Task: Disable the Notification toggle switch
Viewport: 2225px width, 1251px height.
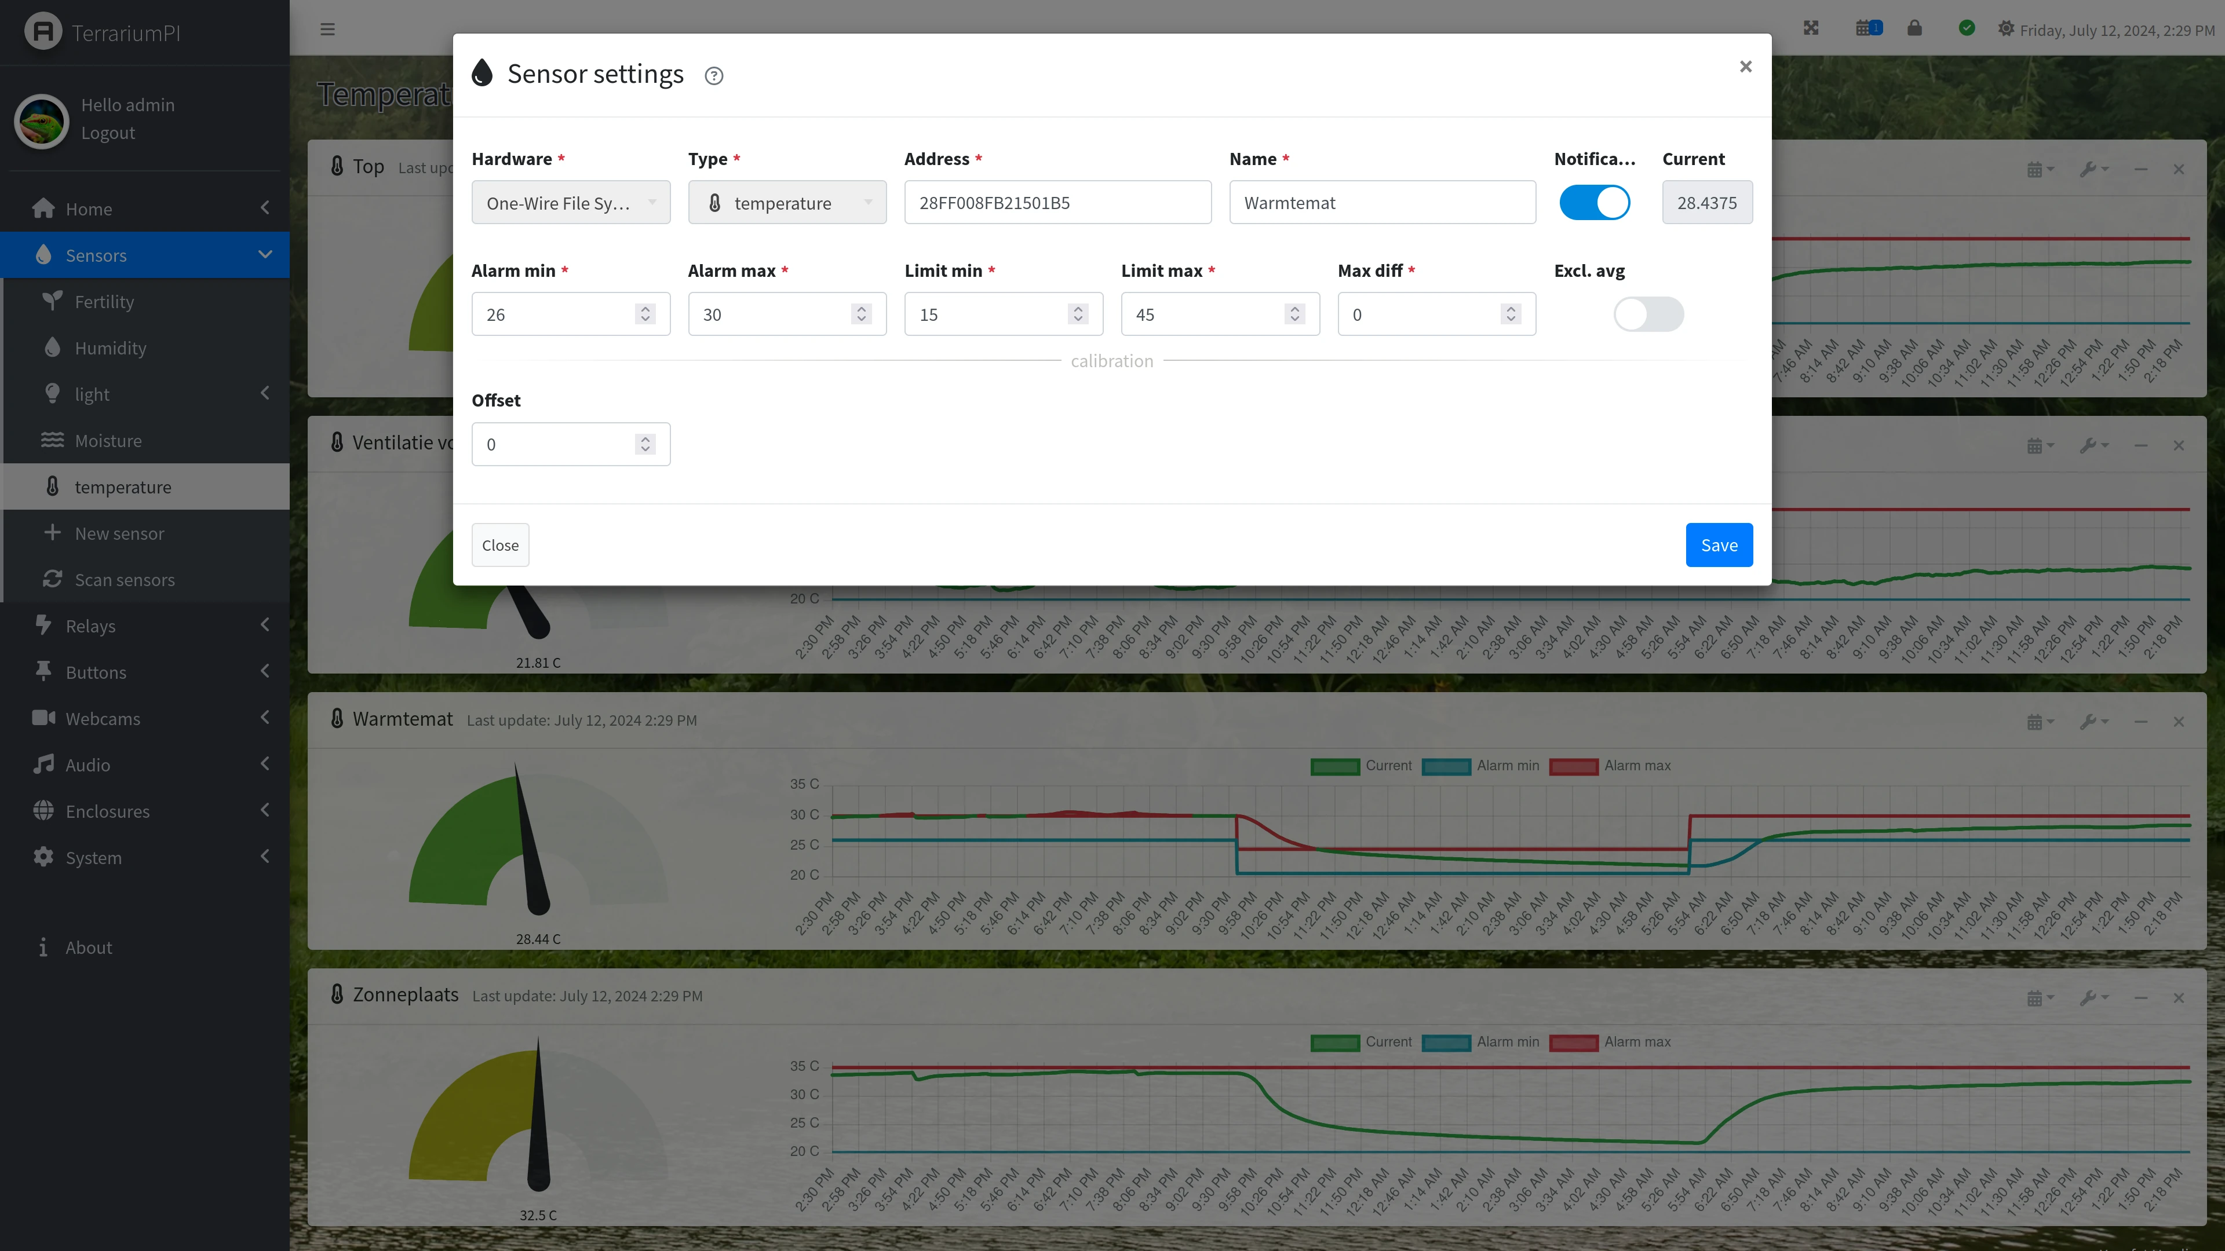Action: pyautogui.click(x=1595, y=203)
